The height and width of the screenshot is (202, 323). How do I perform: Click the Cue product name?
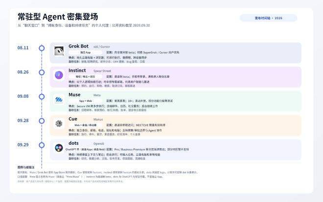(73, 119)
